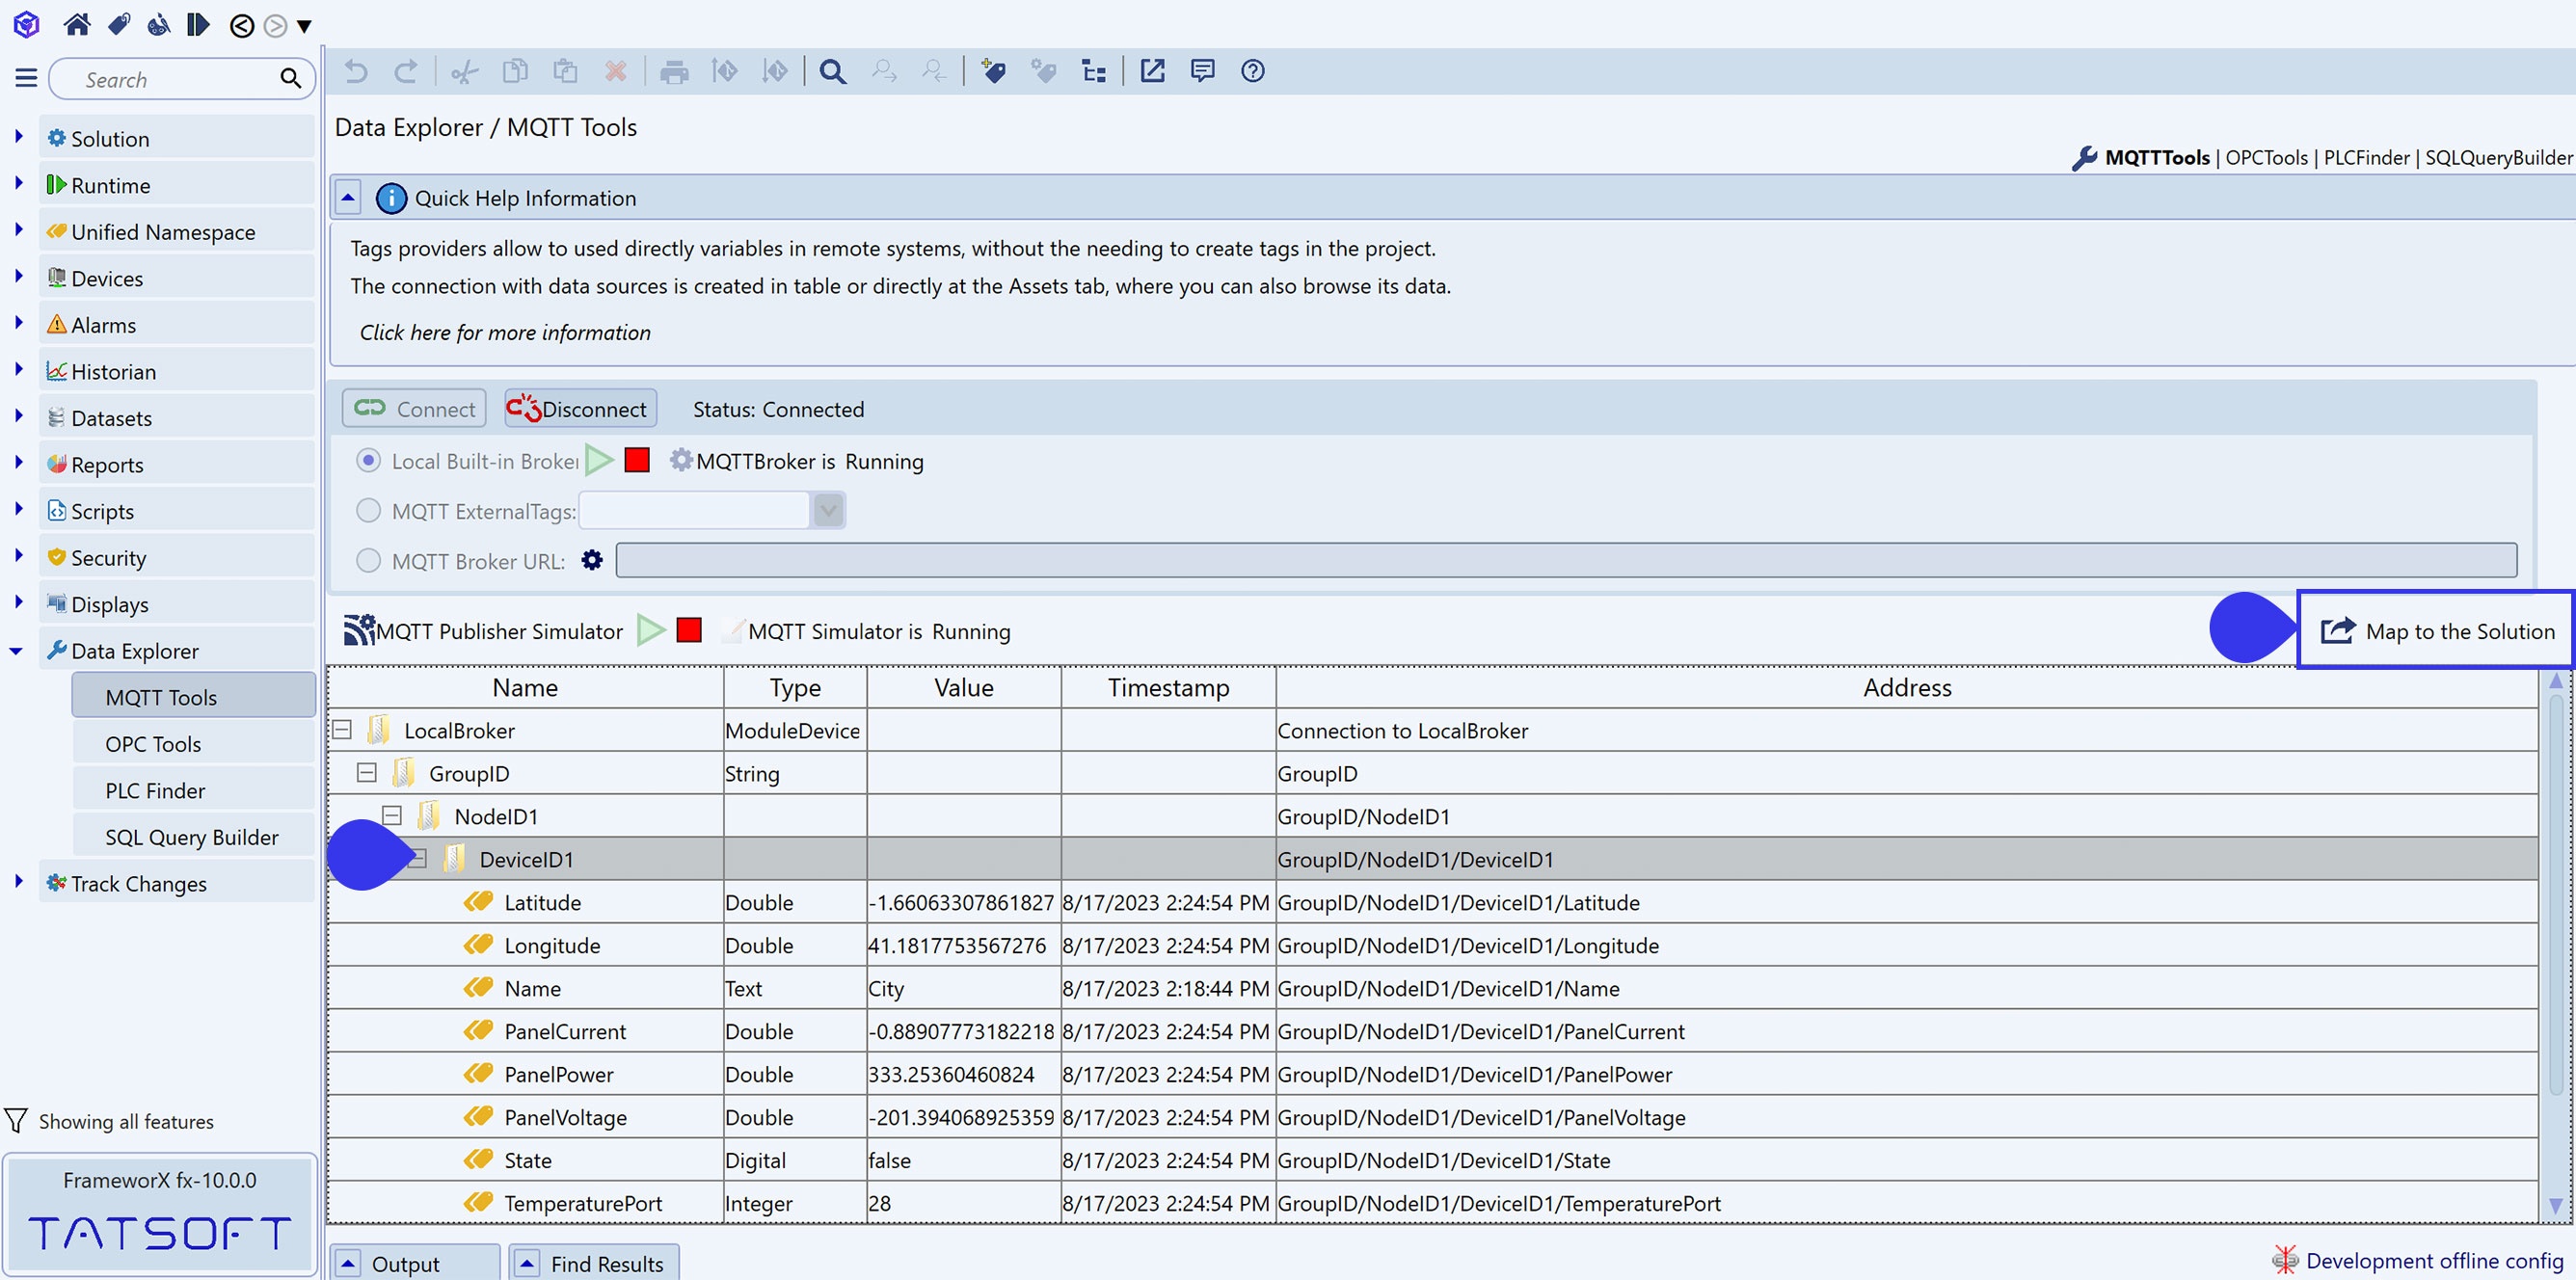Select the Local Built-in Broker radio button

(368, 460)
